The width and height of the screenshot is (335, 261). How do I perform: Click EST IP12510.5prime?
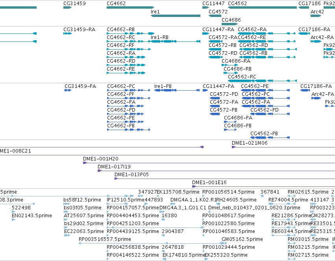(x=126, y=200)
